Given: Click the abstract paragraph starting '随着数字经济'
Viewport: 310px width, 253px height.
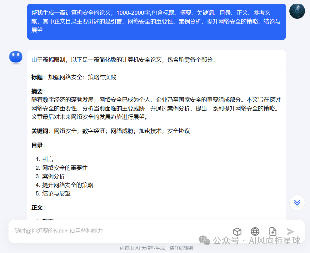Looking at the screenshot, I should click(x=156, y=108).
